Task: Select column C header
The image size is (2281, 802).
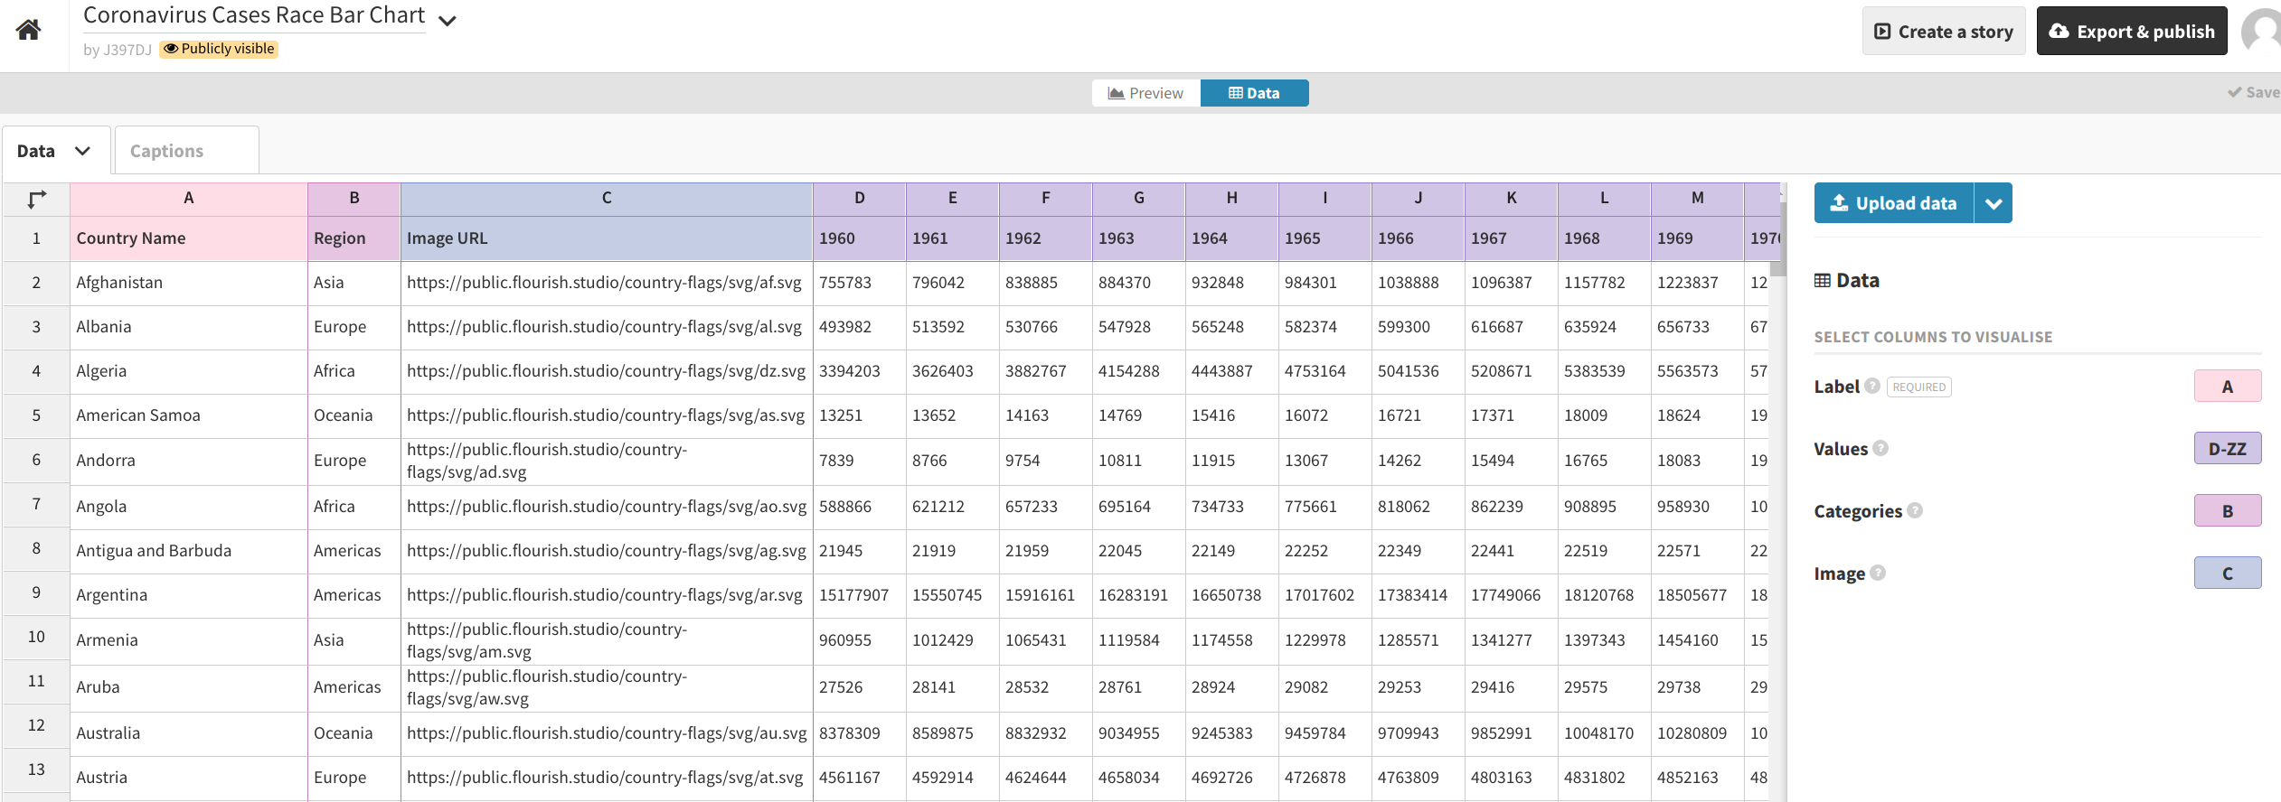Action: point(606,198)
